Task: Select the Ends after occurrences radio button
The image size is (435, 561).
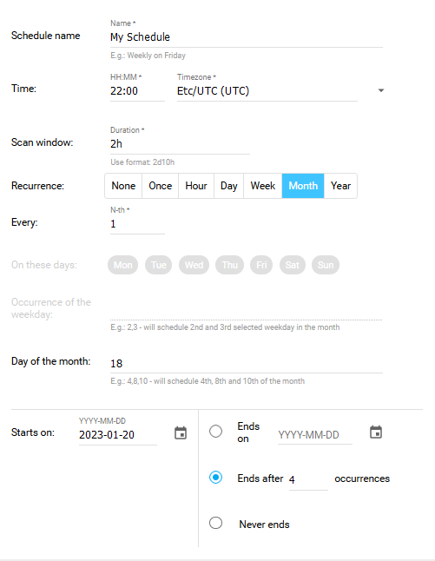Action: (x=215, y=478)
